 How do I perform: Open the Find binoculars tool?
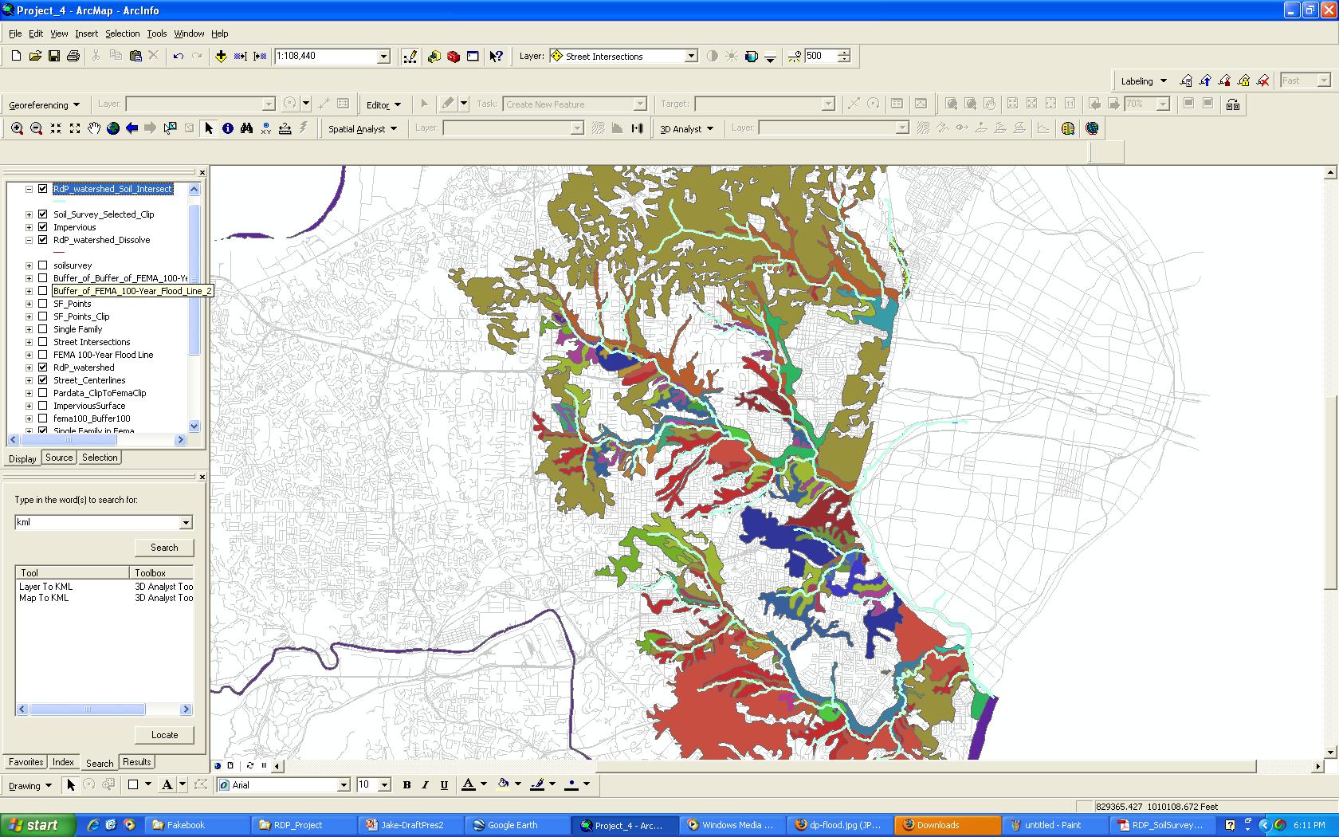pos(247,128)
